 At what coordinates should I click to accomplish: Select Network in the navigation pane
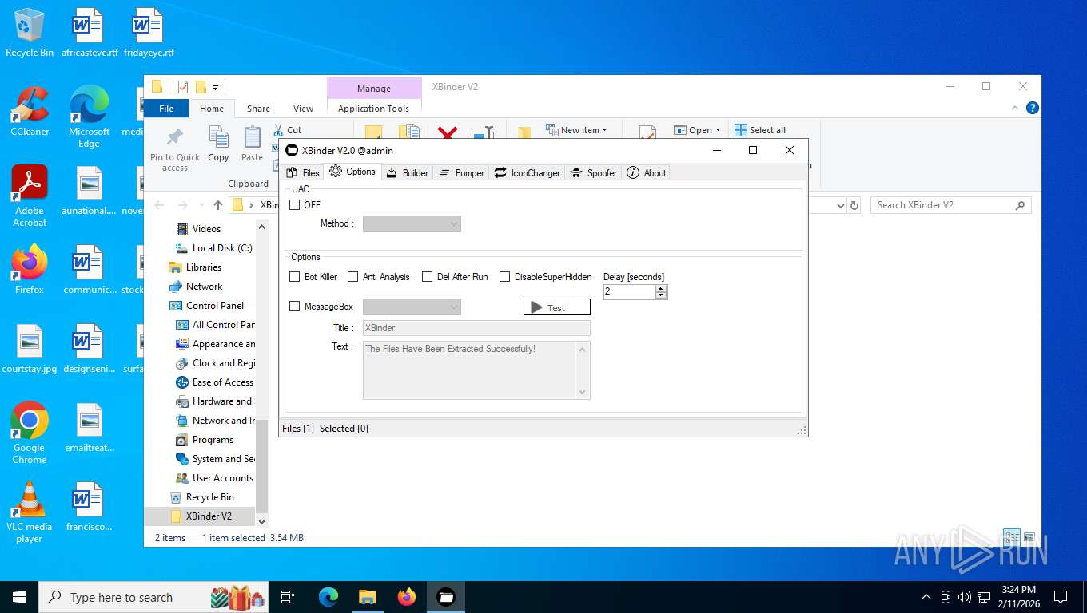(x=204, y=287)
